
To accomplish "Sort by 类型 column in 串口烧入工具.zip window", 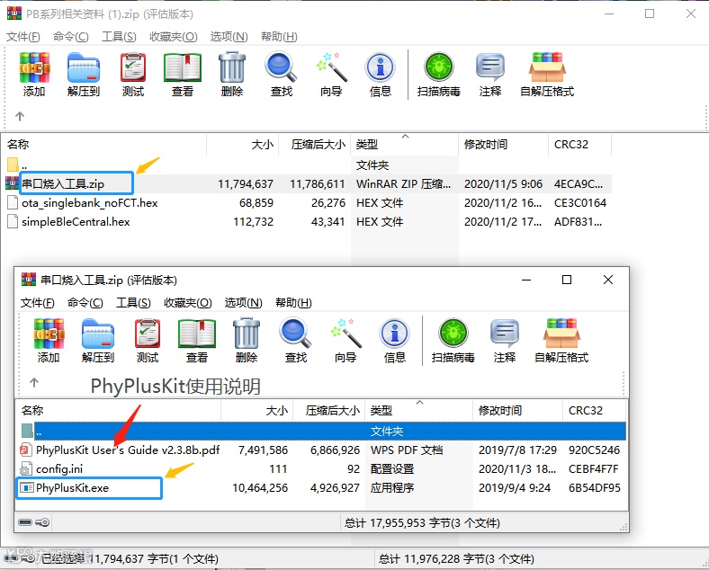I will (418, 411).
